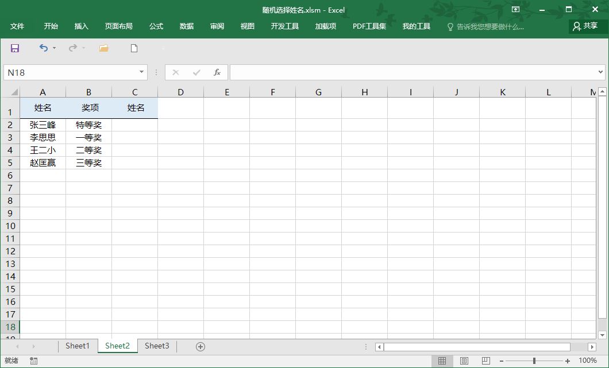Open the 我的工具 tab
This screenshot has height=368, width=609.
417,26
